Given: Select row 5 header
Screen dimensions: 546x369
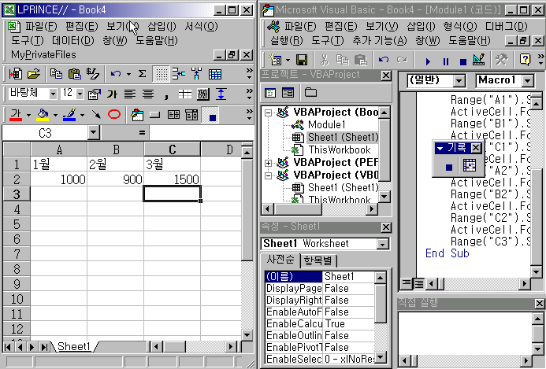Looking at the screenshot, I should [17, 224].
